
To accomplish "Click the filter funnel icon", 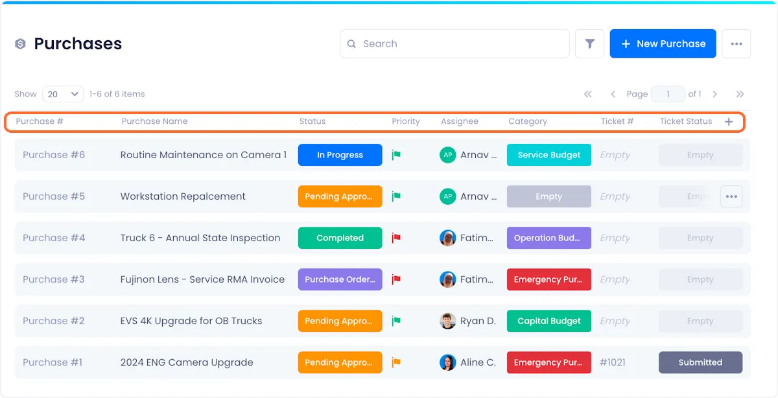I will pyautogui.click(x=589, y=43).
